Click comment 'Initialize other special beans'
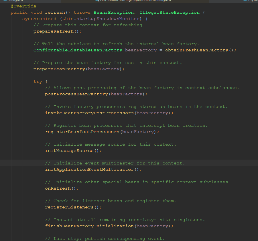This screenshot has height=241, width=258. (x=138, y=182)
